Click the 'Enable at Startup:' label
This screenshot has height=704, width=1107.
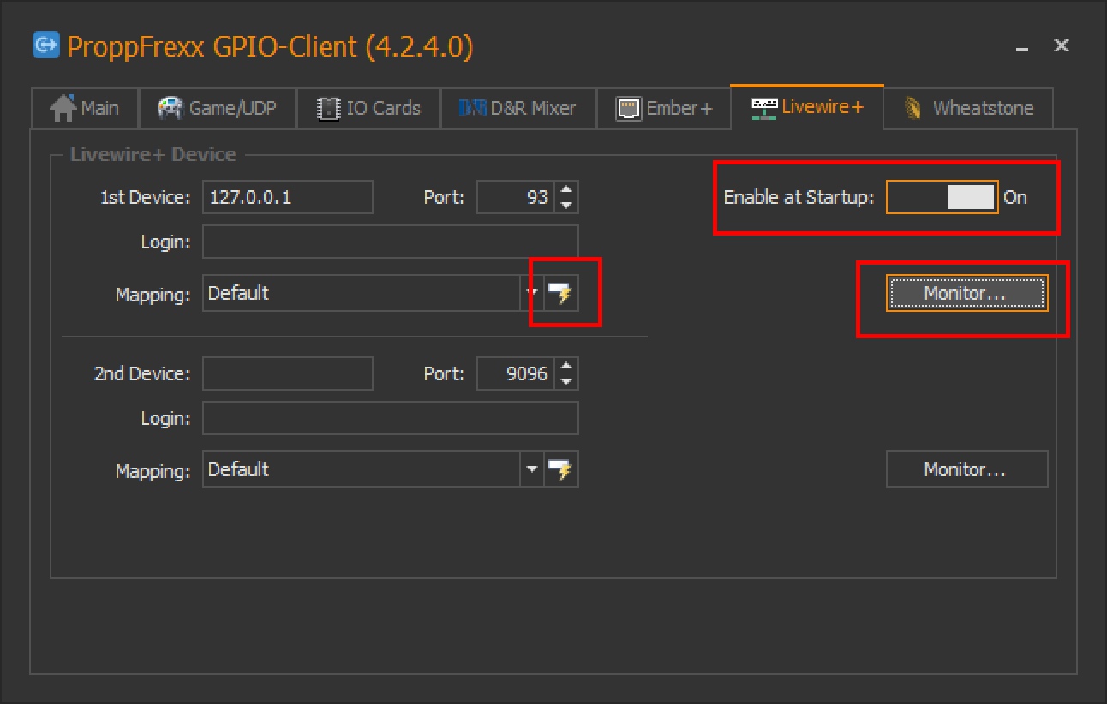tap(799, 197)
